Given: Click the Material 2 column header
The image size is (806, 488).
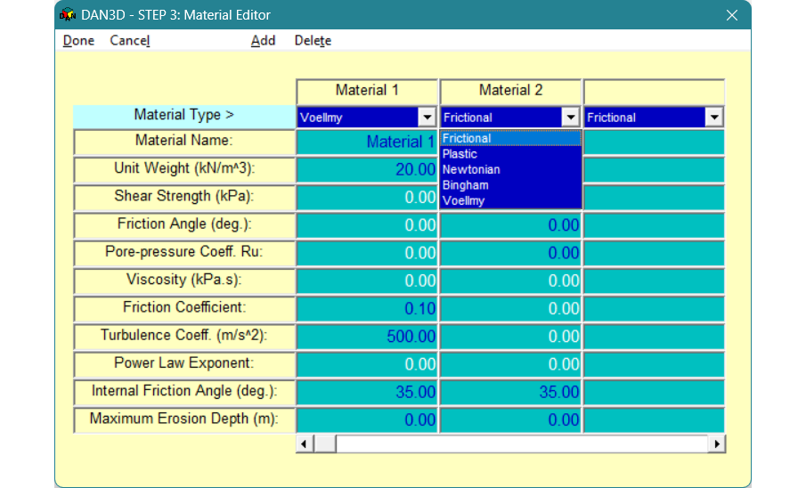Looking at the screenshot, I should point(510,91).
